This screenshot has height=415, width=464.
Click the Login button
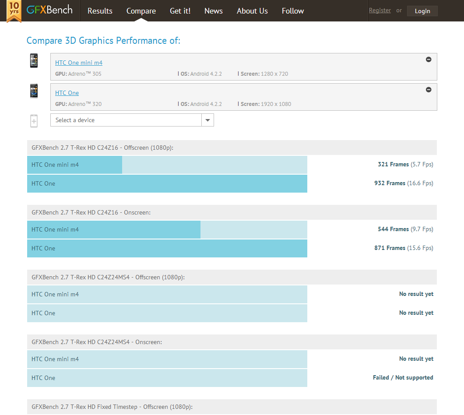(x=422, y=11)
